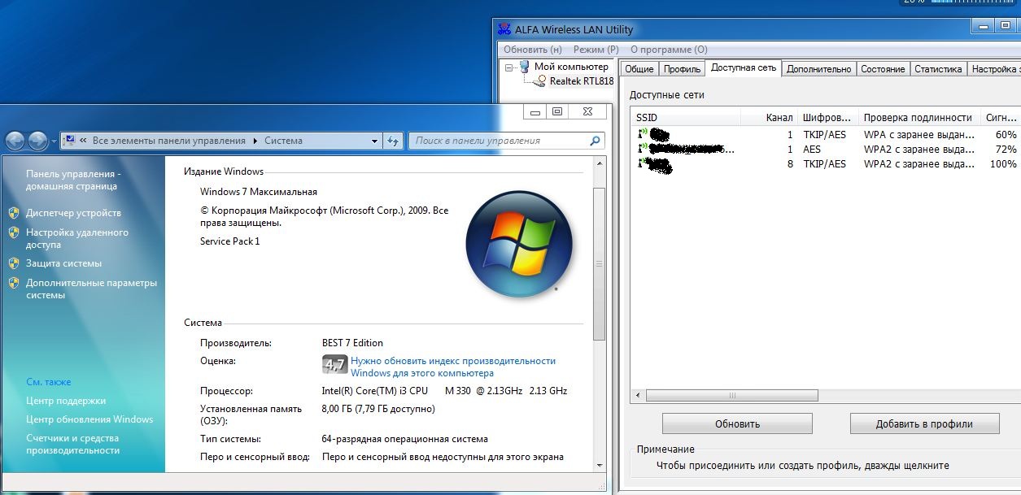
Task: Click signal icon of the 100% network
Action: click(x=643, y=163)
